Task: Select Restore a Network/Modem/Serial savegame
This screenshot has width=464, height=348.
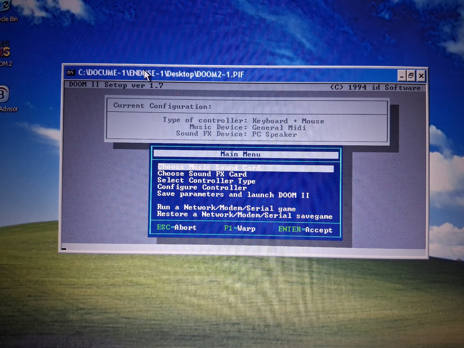Action: (x=244, y=215)
